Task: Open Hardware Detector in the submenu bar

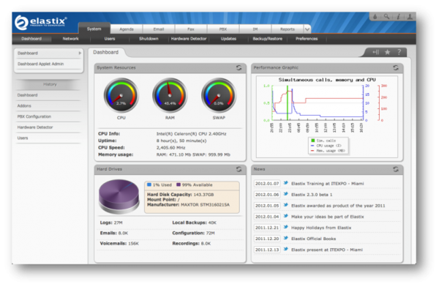Action: pyautogui.click(x=189, y=39)
